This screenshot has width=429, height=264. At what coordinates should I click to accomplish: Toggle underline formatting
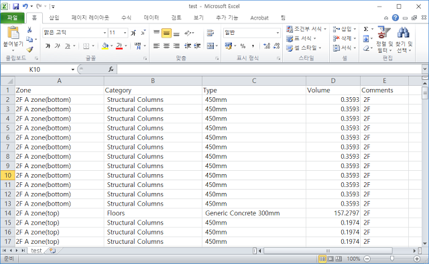point(68,46)
